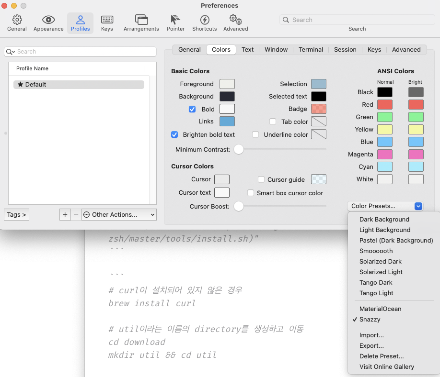Click the star icon on Default profile

(x=20, y=84)
